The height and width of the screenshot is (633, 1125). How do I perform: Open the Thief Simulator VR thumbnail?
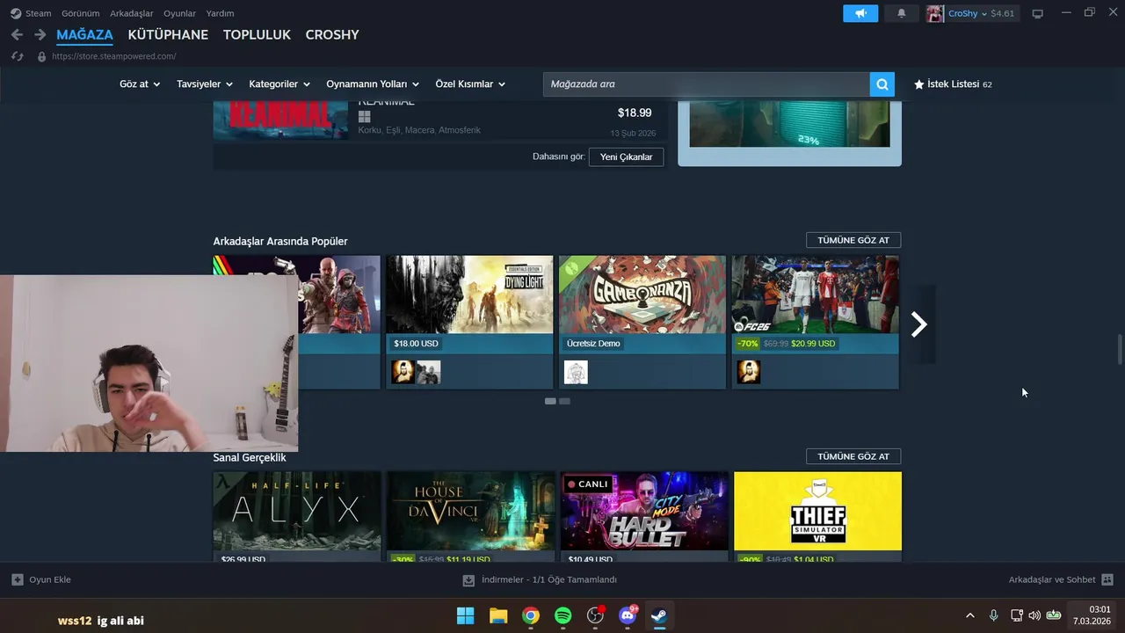pyautogui.click(x=817, y=511)
